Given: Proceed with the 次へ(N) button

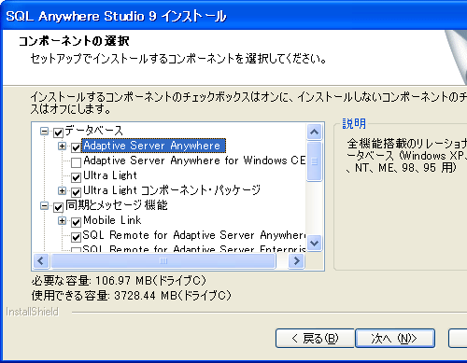Looking at the screenshot, I should [x=395, y=338].
